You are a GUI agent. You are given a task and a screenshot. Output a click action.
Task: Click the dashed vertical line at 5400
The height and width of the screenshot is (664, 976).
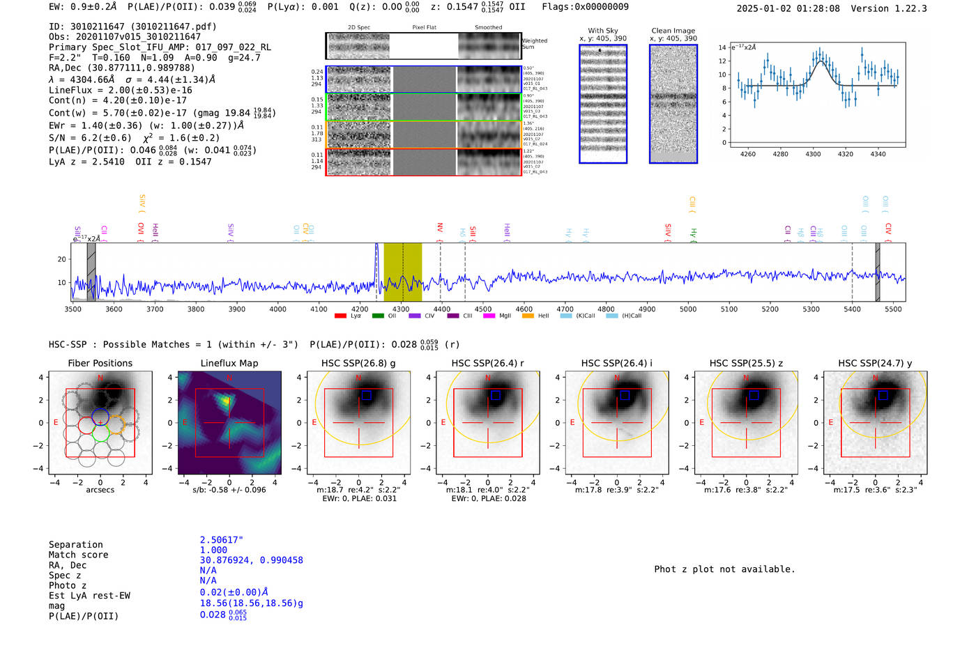(x=852, y=272)
